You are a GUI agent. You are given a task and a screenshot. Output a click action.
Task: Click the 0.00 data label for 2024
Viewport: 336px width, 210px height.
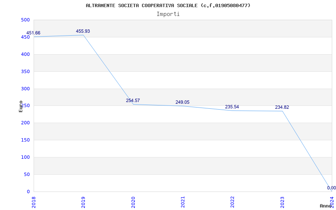pyautogui.click(x=331, y=188)
